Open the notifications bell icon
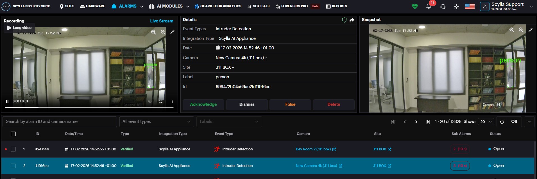Viewport: 537px width, 179px height. [x=429, y=6]
